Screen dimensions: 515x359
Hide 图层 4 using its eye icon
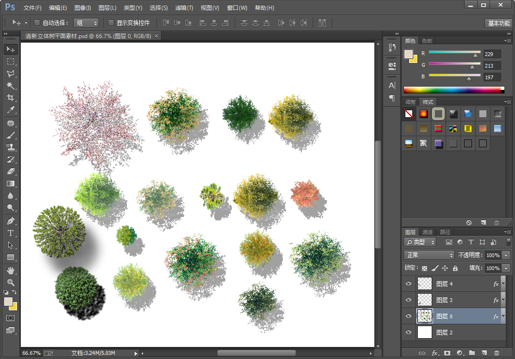[409, 284]
